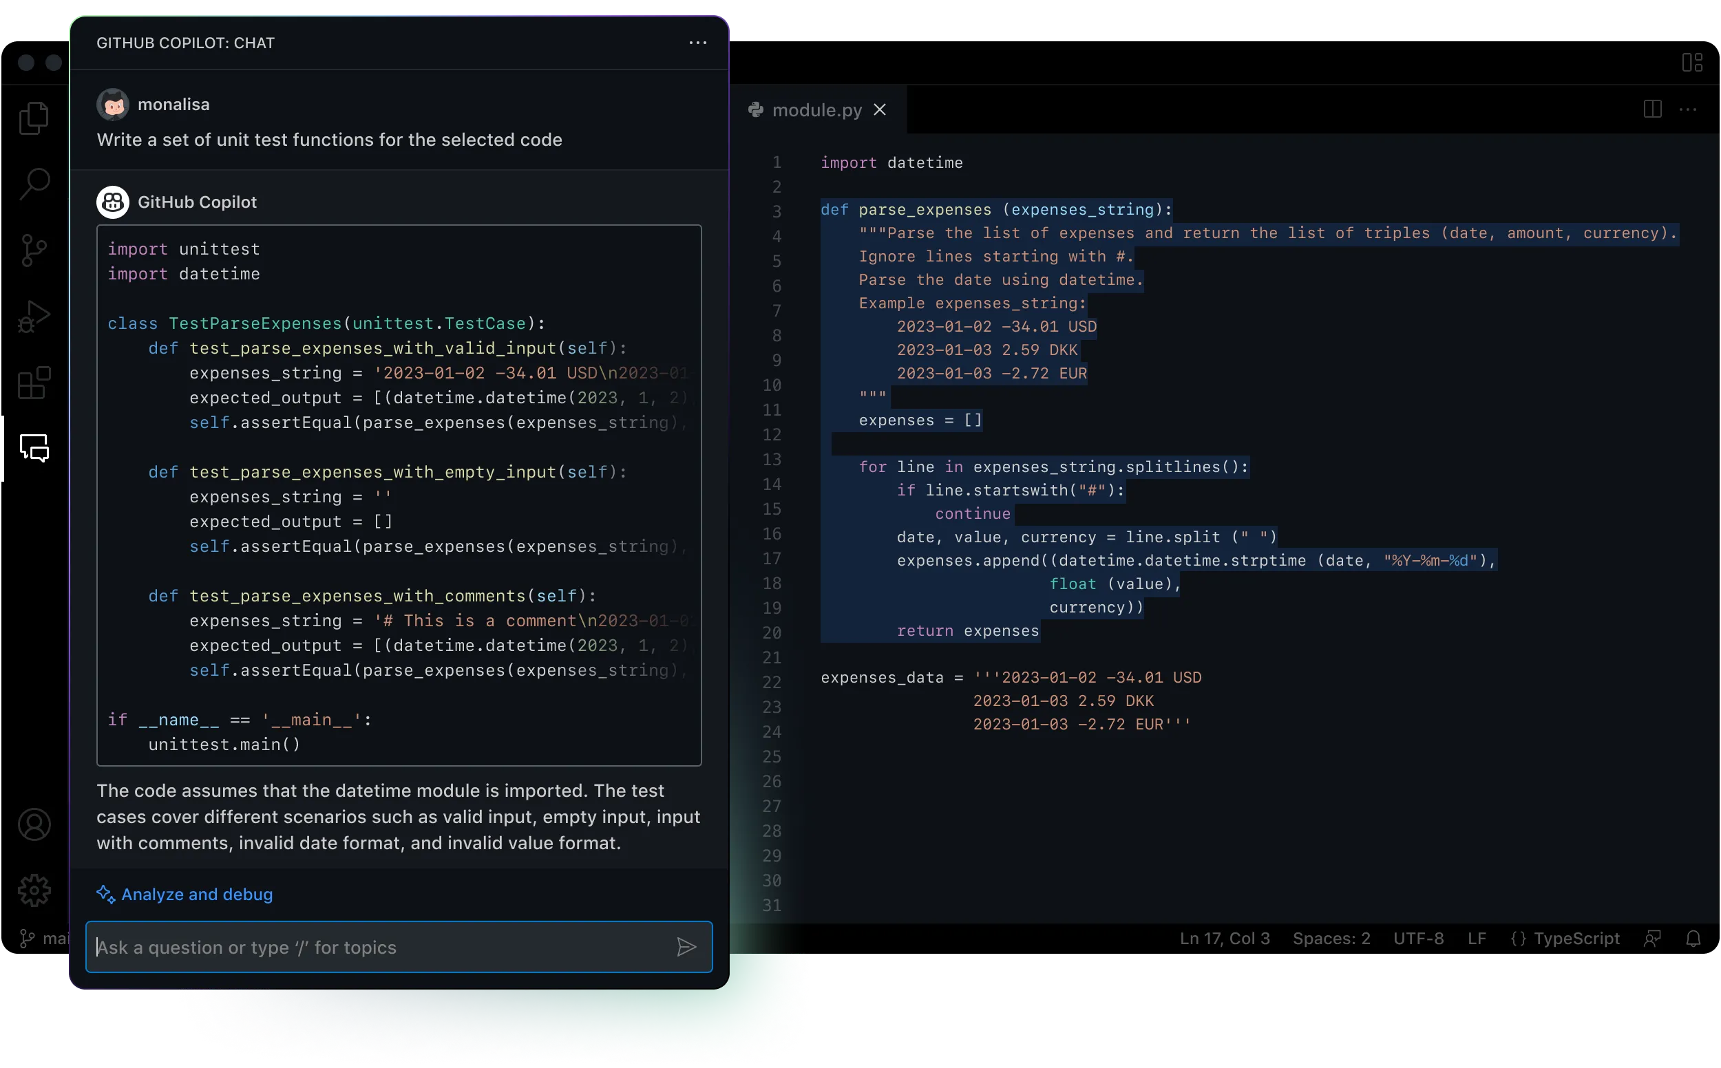Open the chat panel's more actions menu
Viewport: 1721px width, 1068px height.
(697, 43)
